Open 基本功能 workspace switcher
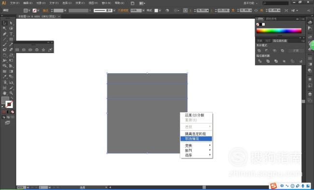 coord(250,3)
